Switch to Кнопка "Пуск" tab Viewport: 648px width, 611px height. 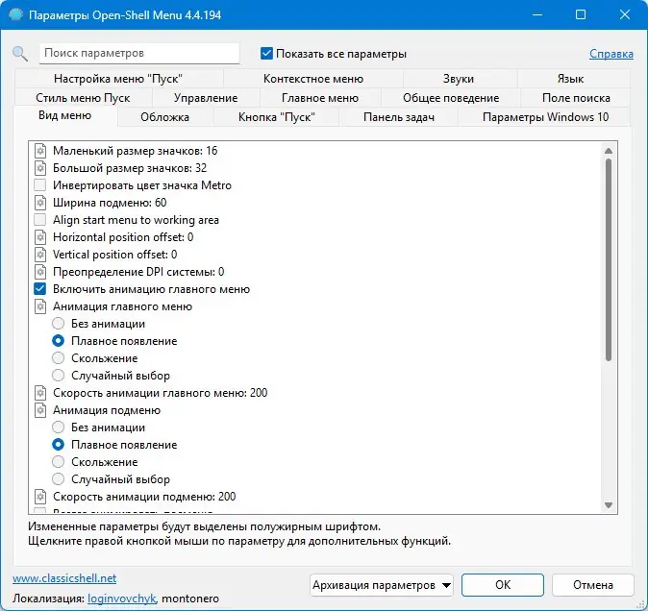point(277,117)
